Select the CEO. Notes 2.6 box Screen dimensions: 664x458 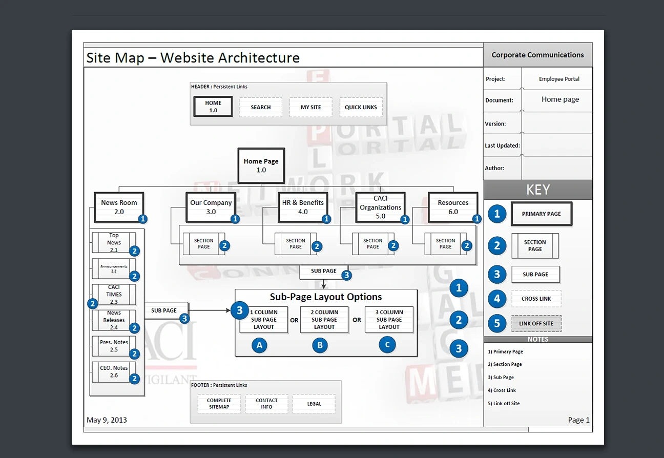coord(114,371)
